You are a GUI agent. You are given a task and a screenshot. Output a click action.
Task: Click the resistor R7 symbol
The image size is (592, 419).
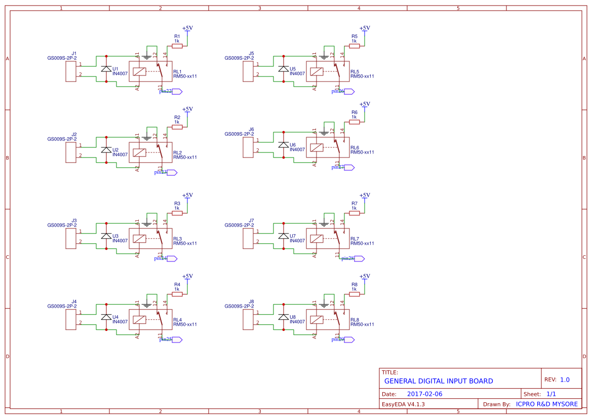(x=354, y=212)
